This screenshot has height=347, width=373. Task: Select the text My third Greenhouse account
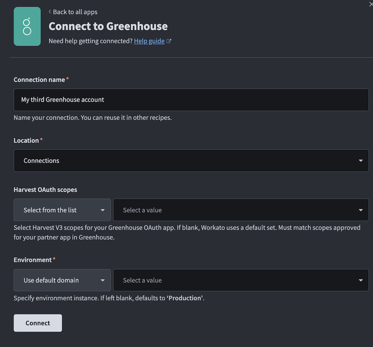tap(63, 100)
